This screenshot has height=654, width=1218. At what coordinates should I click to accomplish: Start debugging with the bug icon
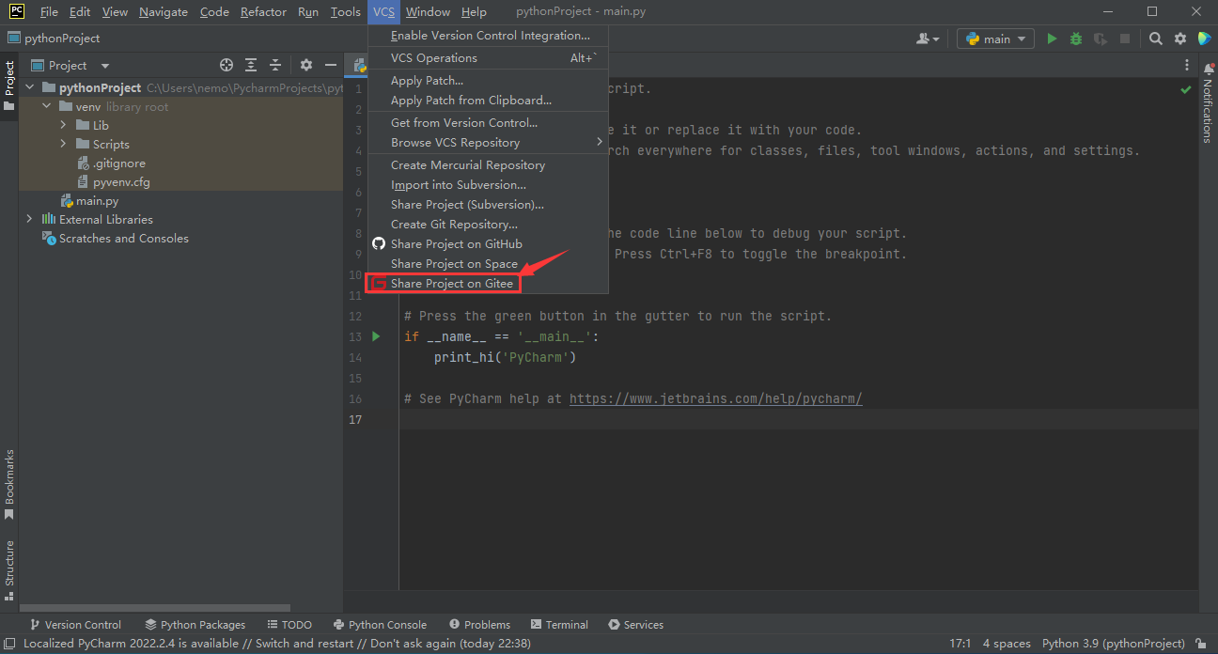click(1076, 38)
